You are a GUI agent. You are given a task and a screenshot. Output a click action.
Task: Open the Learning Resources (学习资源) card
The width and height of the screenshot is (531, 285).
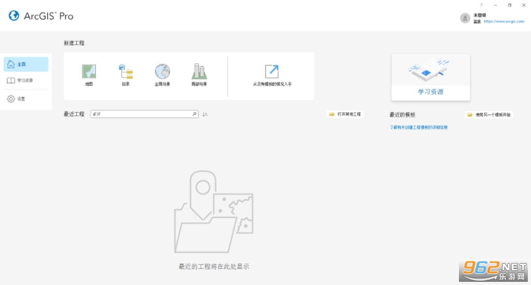(431, 77)
